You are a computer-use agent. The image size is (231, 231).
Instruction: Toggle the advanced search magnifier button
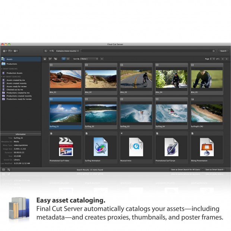[51, 51]
